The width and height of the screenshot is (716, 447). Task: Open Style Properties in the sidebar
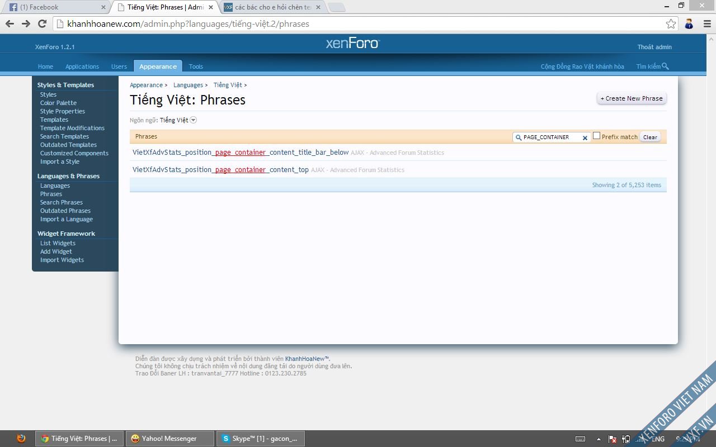pyautogui.click(x=63, y=111)
